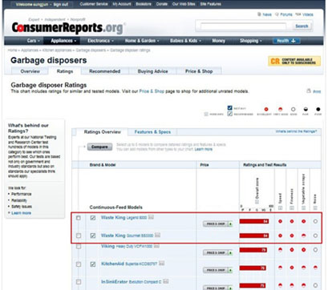Viewport: 328px width, 290px height.
Task: Open the Features & Specs tab
Action: pyautogui.click(x=152, y=132)
